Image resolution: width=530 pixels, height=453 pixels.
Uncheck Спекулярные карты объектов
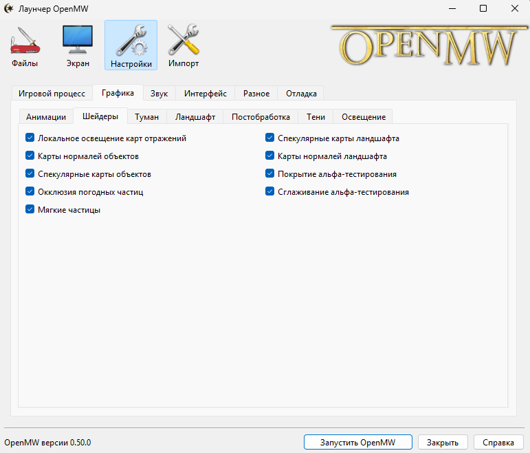(30, 173)
